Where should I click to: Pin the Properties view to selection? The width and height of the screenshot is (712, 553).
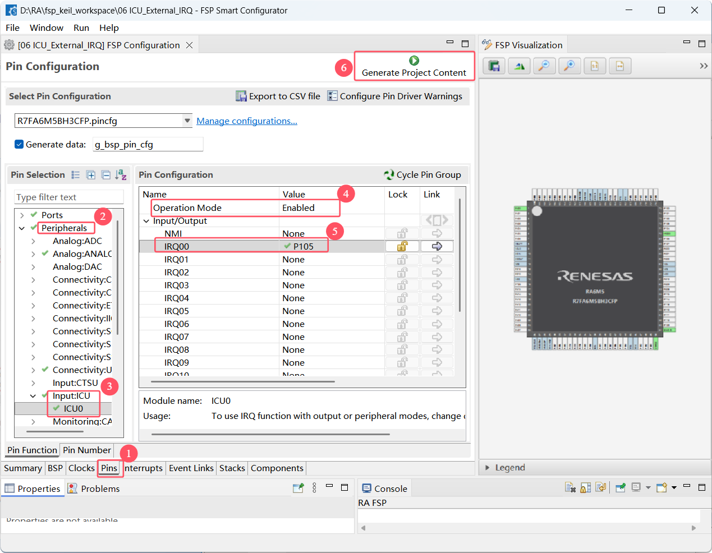[x=298, y=488]
